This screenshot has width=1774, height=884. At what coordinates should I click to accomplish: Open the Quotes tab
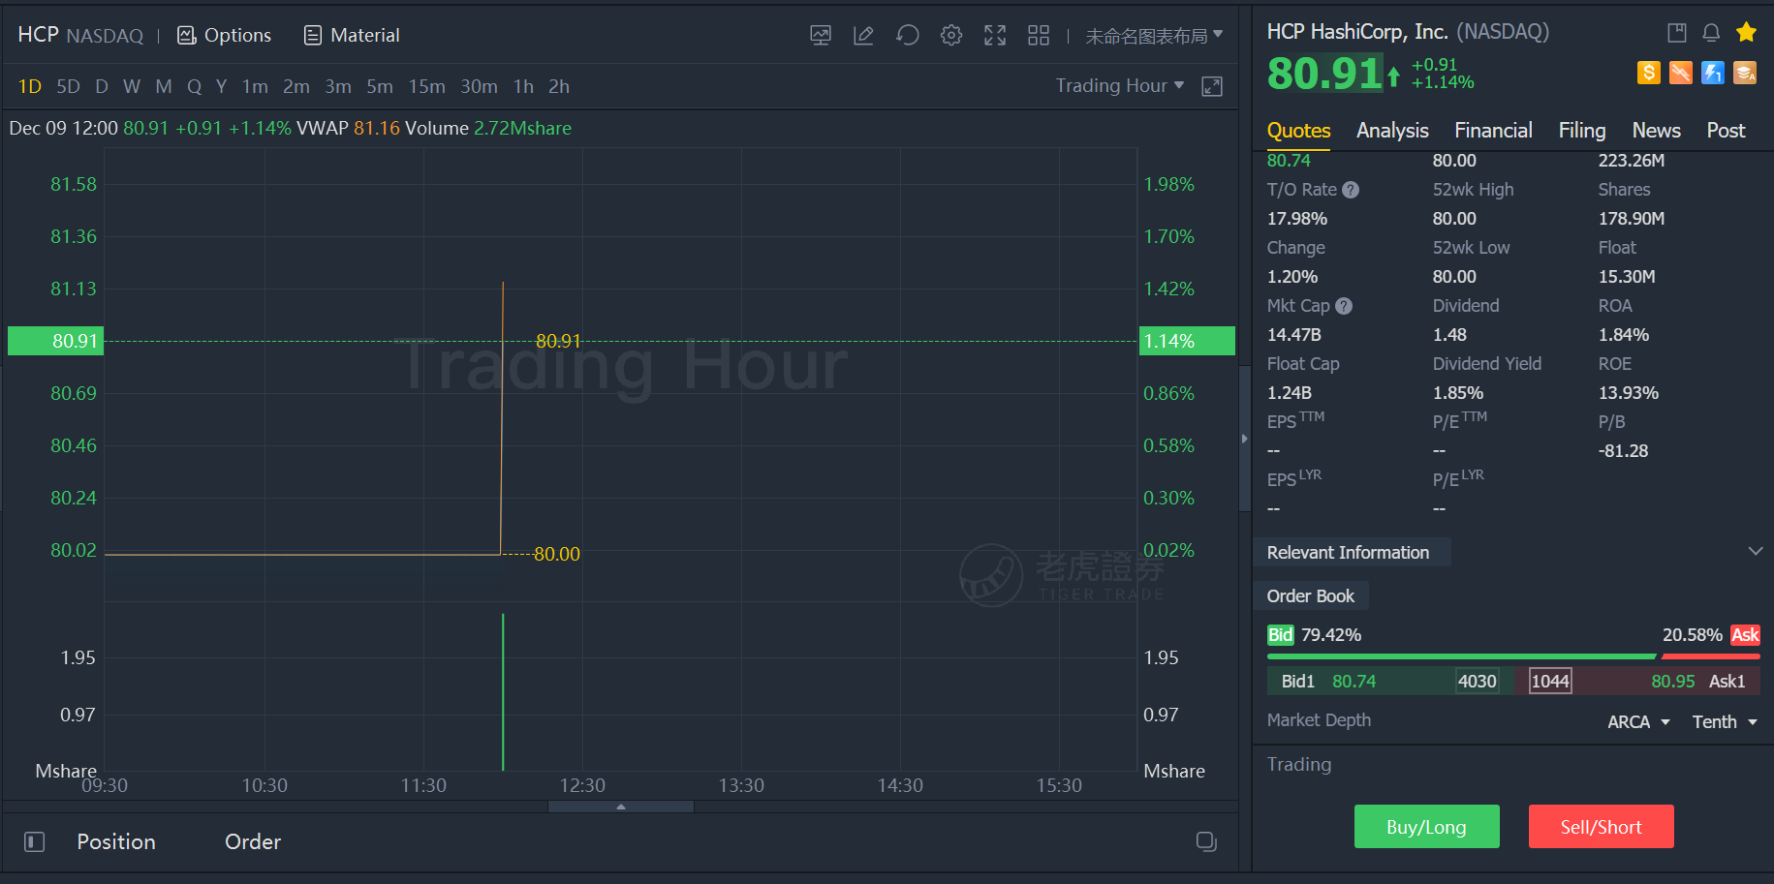1298,131
